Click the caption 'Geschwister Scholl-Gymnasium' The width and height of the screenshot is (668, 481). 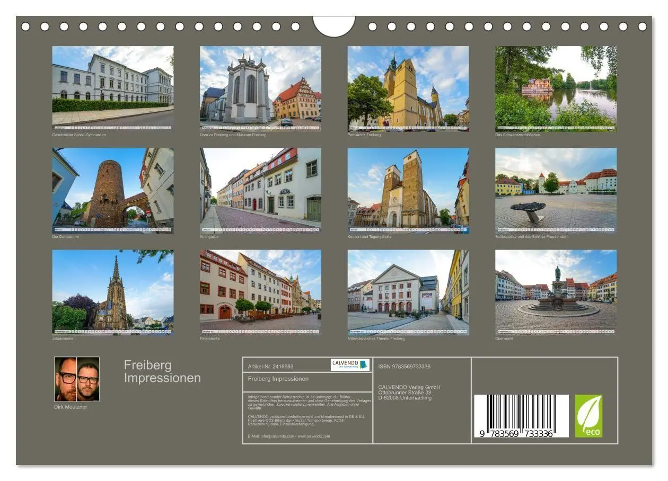[x=79, y=135]
